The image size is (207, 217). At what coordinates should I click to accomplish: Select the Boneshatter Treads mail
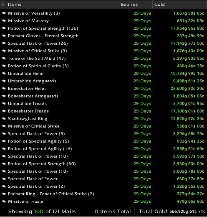103,111
